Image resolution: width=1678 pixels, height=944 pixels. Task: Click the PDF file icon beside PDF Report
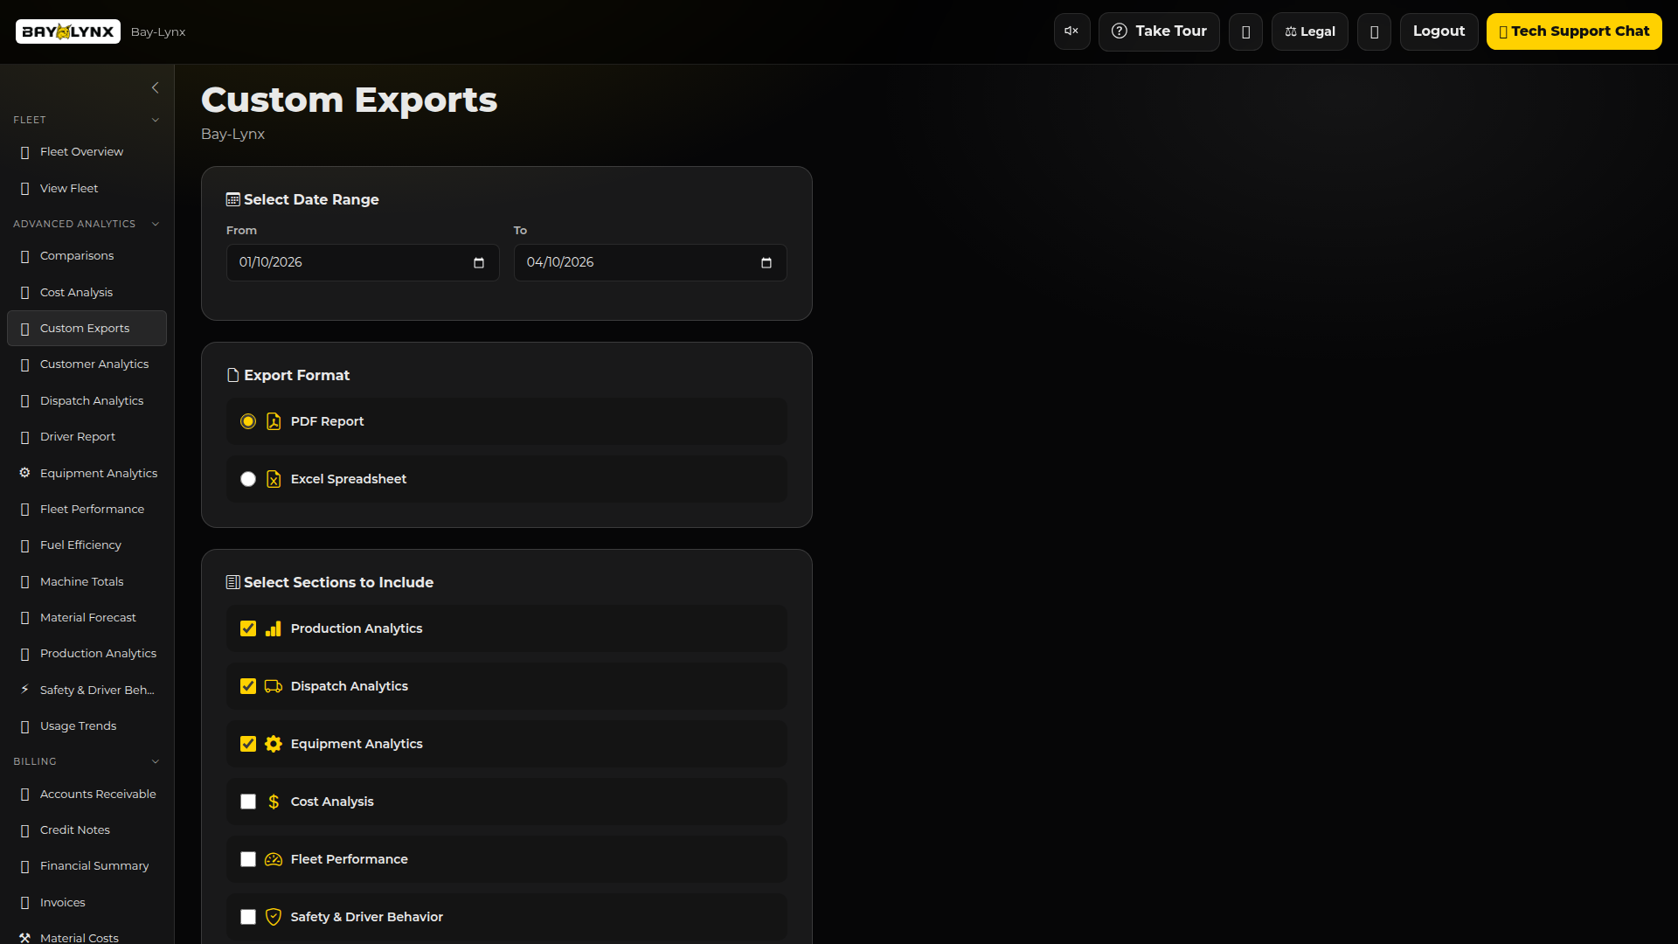click(274, 420)
